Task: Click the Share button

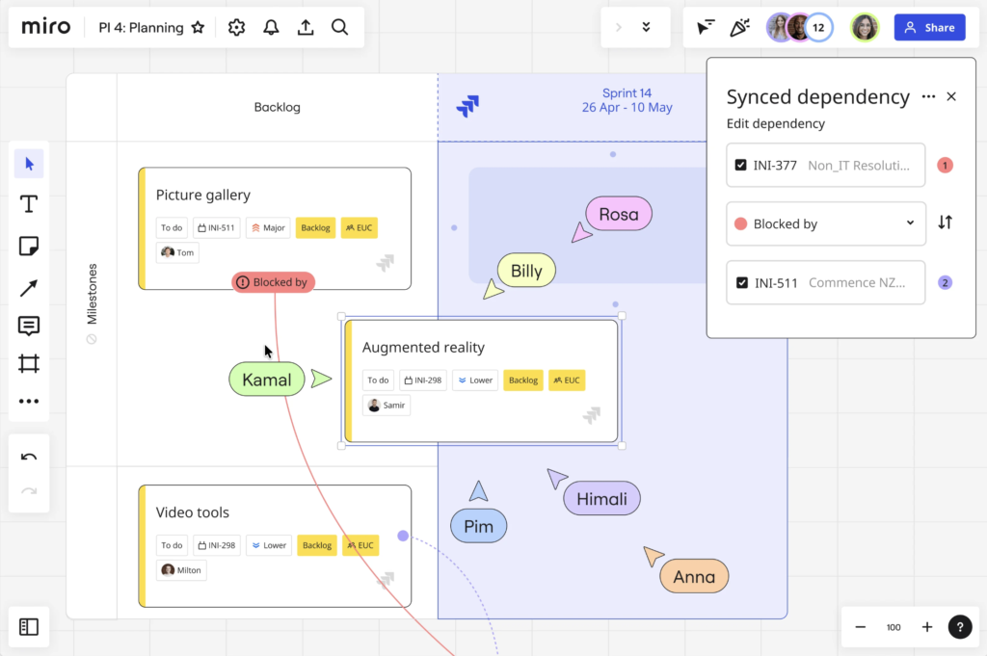Action: (930, 27)
